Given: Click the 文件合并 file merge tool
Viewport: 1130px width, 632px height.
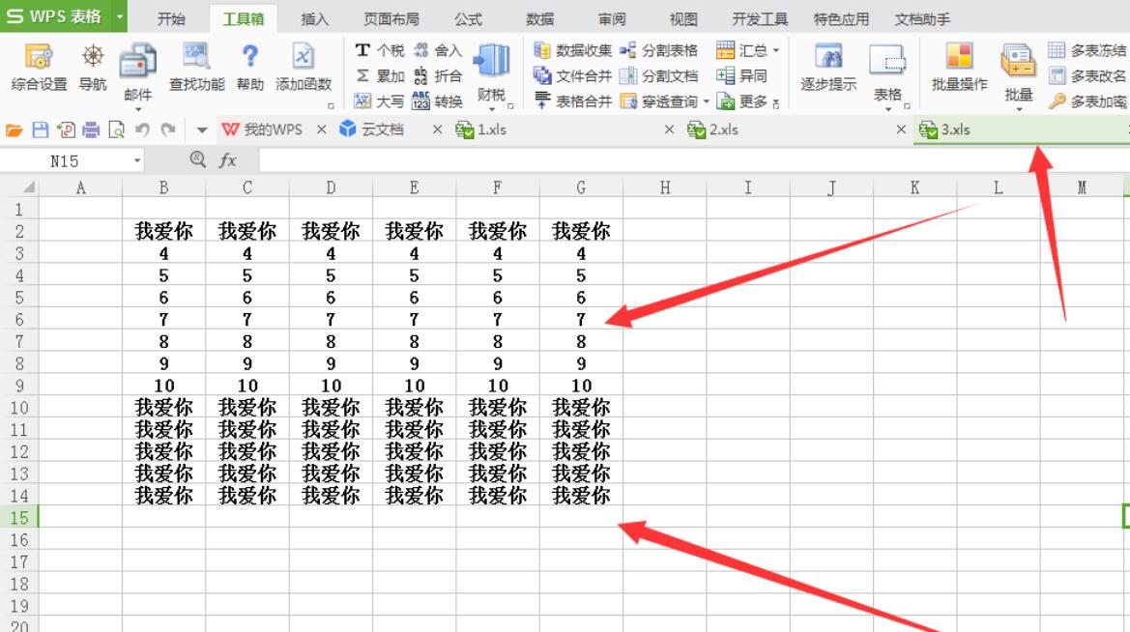Looking at the screenshot, I should click(x=573, y=75).
